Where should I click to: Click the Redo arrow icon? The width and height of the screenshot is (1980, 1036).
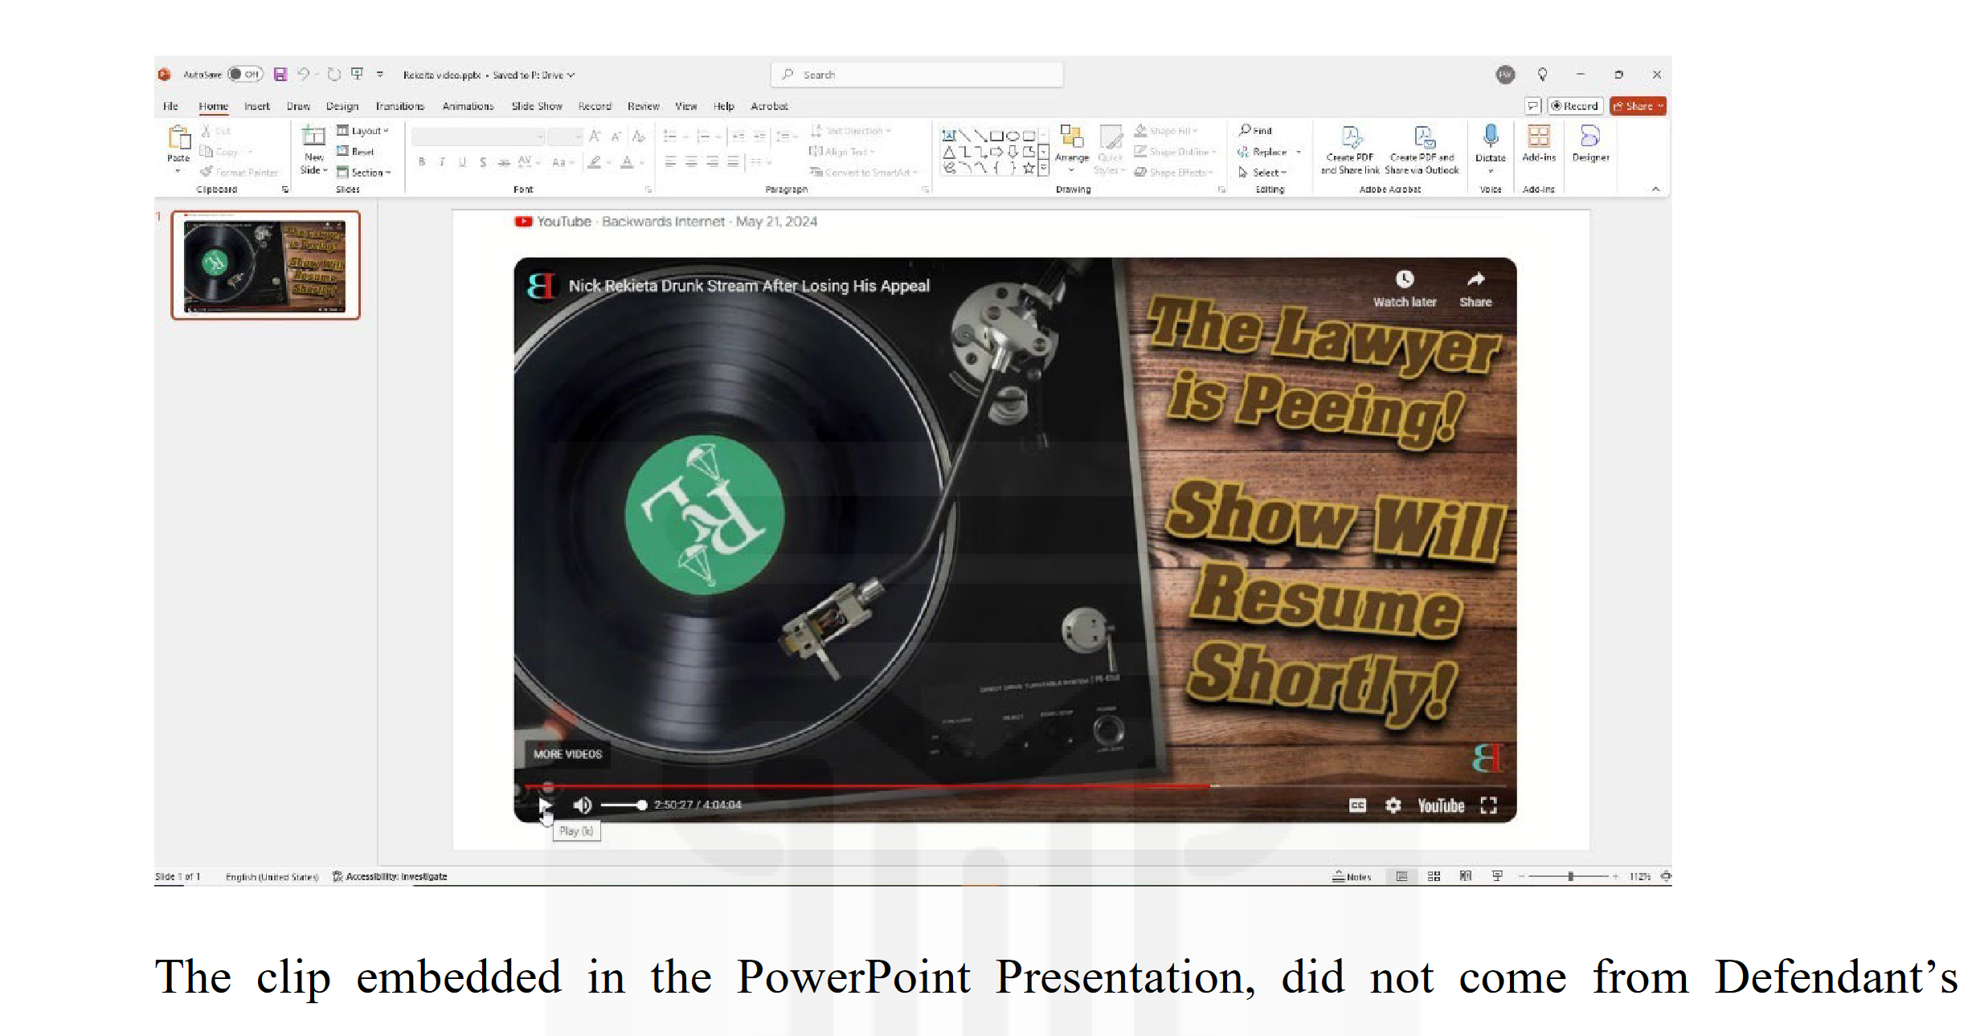pyautogui.click(x=334, y=75)
